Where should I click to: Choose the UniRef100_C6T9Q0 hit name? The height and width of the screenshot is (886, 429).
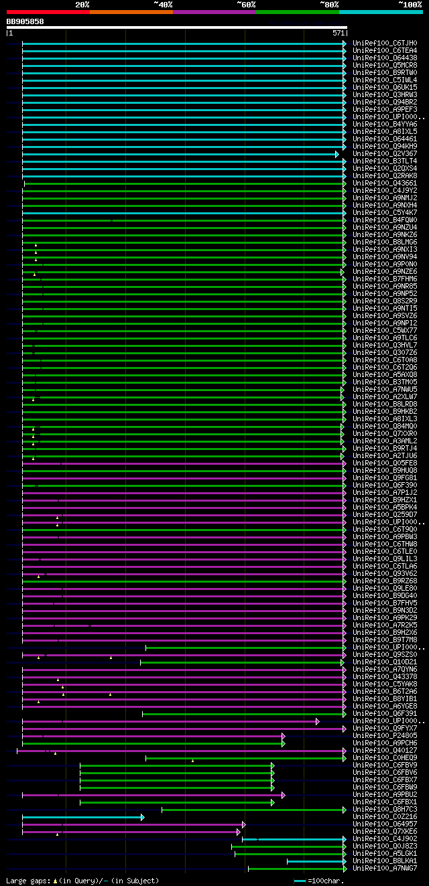(385, 529)
